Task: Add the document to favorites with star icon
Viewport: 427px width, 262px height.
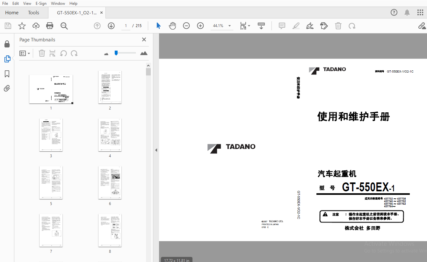Action: coord(22,26)
